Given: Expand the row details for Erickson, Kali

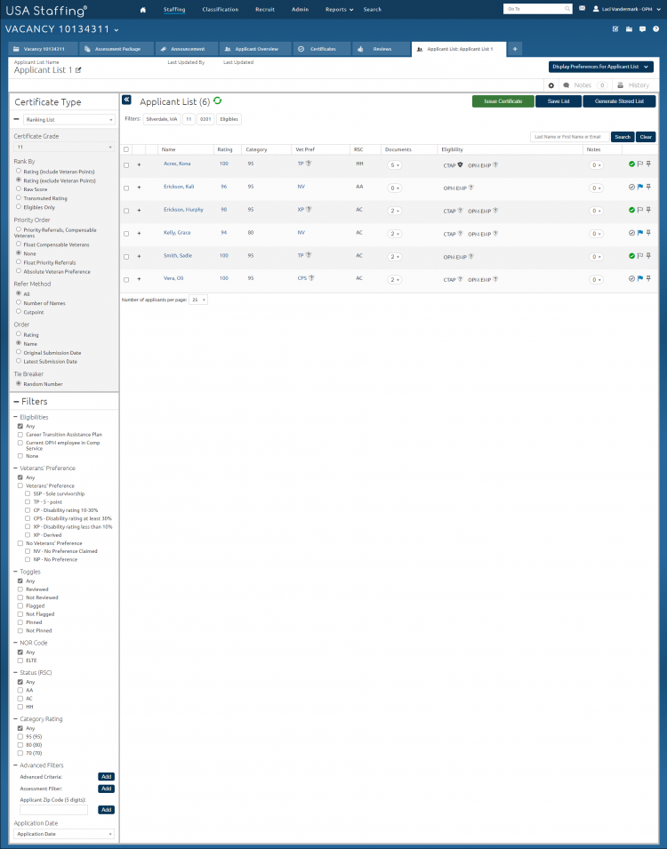Looking at the screenshot, I should click(139, 188).
